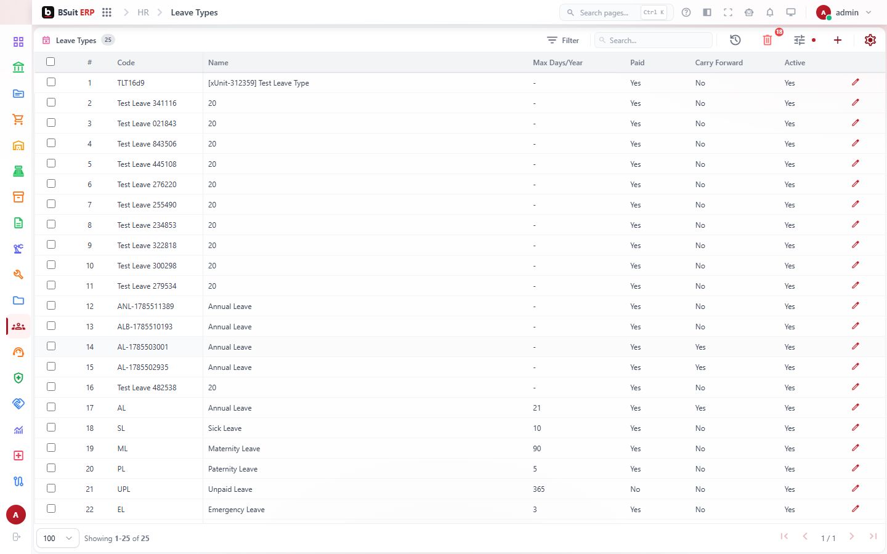The width and height of the screenshot is (887, 554).
Task: Select the ANL-1785511389 row checkbox
Action: click(51, 305)
